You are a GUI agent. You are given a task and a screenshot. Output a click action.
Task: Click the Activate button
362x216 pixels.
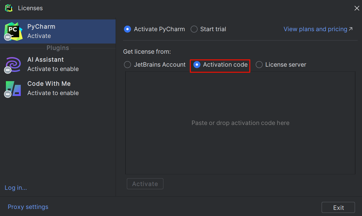coord(145,184)
